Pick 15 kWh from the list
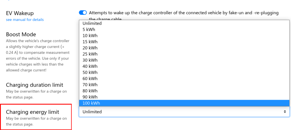 (x=90, y=42)
